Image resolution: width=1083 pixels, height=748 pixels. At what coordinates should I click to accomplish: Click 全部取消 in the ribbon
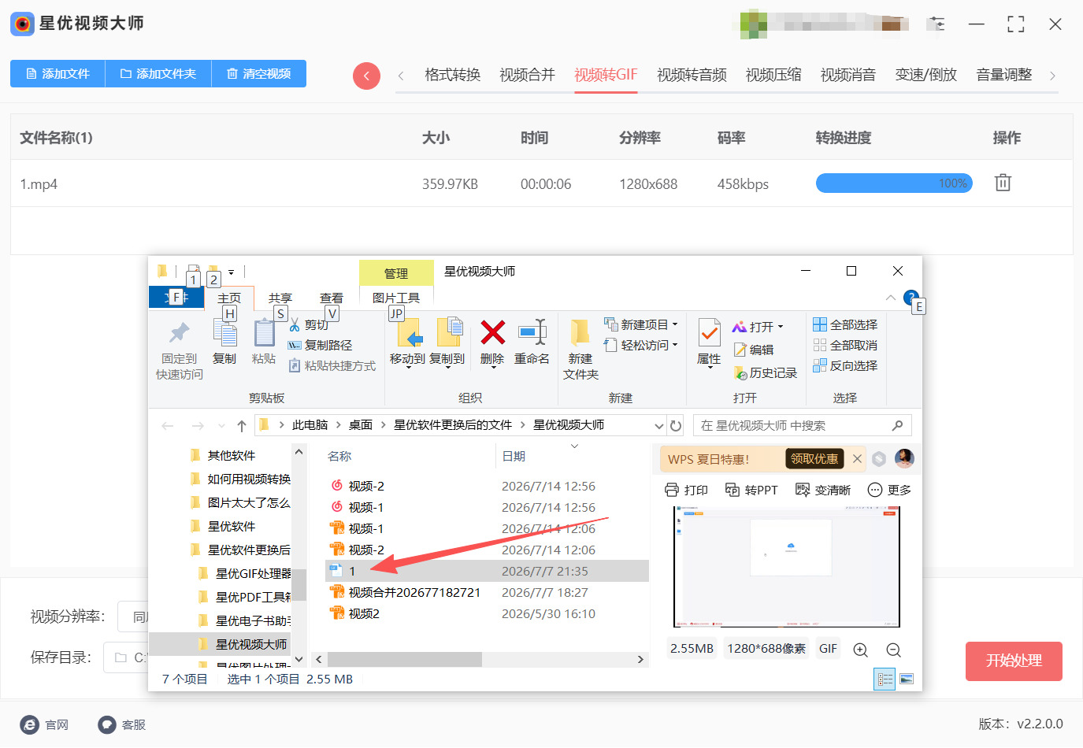(x=845, y=345)
